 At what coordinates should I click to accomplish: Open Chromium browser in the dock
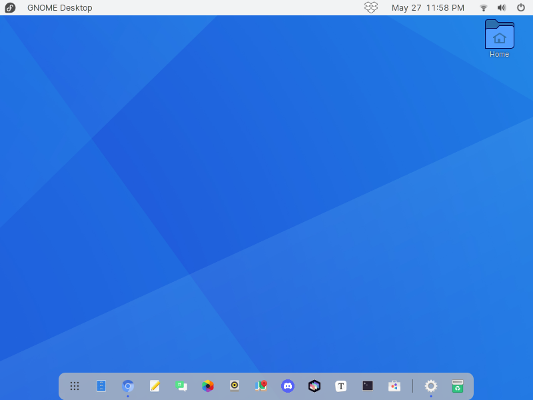128,386
